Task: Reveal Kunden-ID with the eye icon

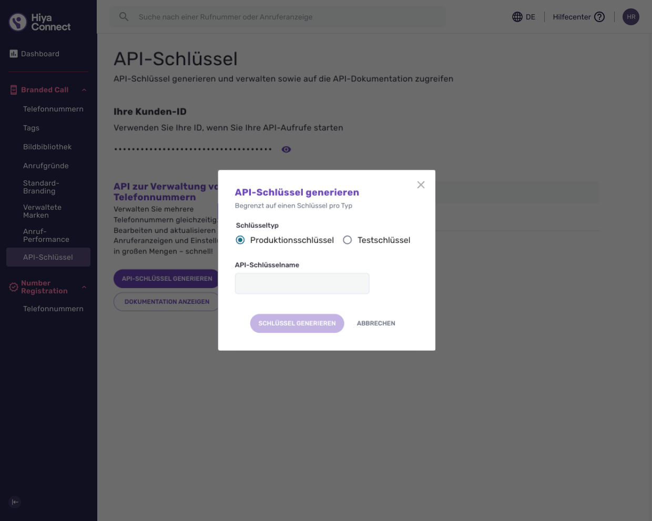Action: pos(286,149)
